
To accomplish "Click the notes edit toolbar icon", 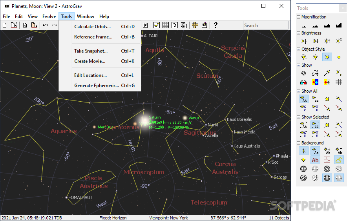I will pyautogui.click(x=204, y=25).
